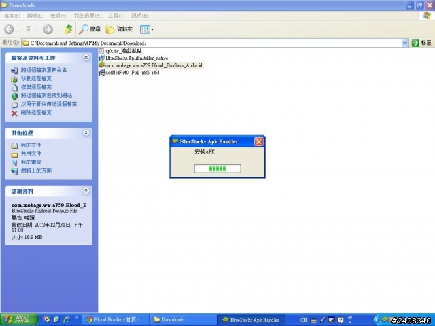Open the Forward history dropdown arrow
435x326 pixels.
point(58,29)
